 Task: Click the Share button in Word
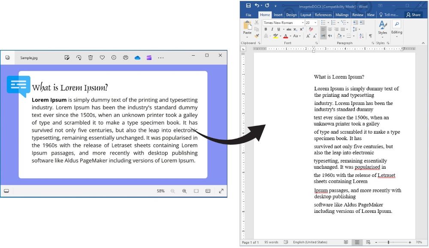click(x=414, y=15)
